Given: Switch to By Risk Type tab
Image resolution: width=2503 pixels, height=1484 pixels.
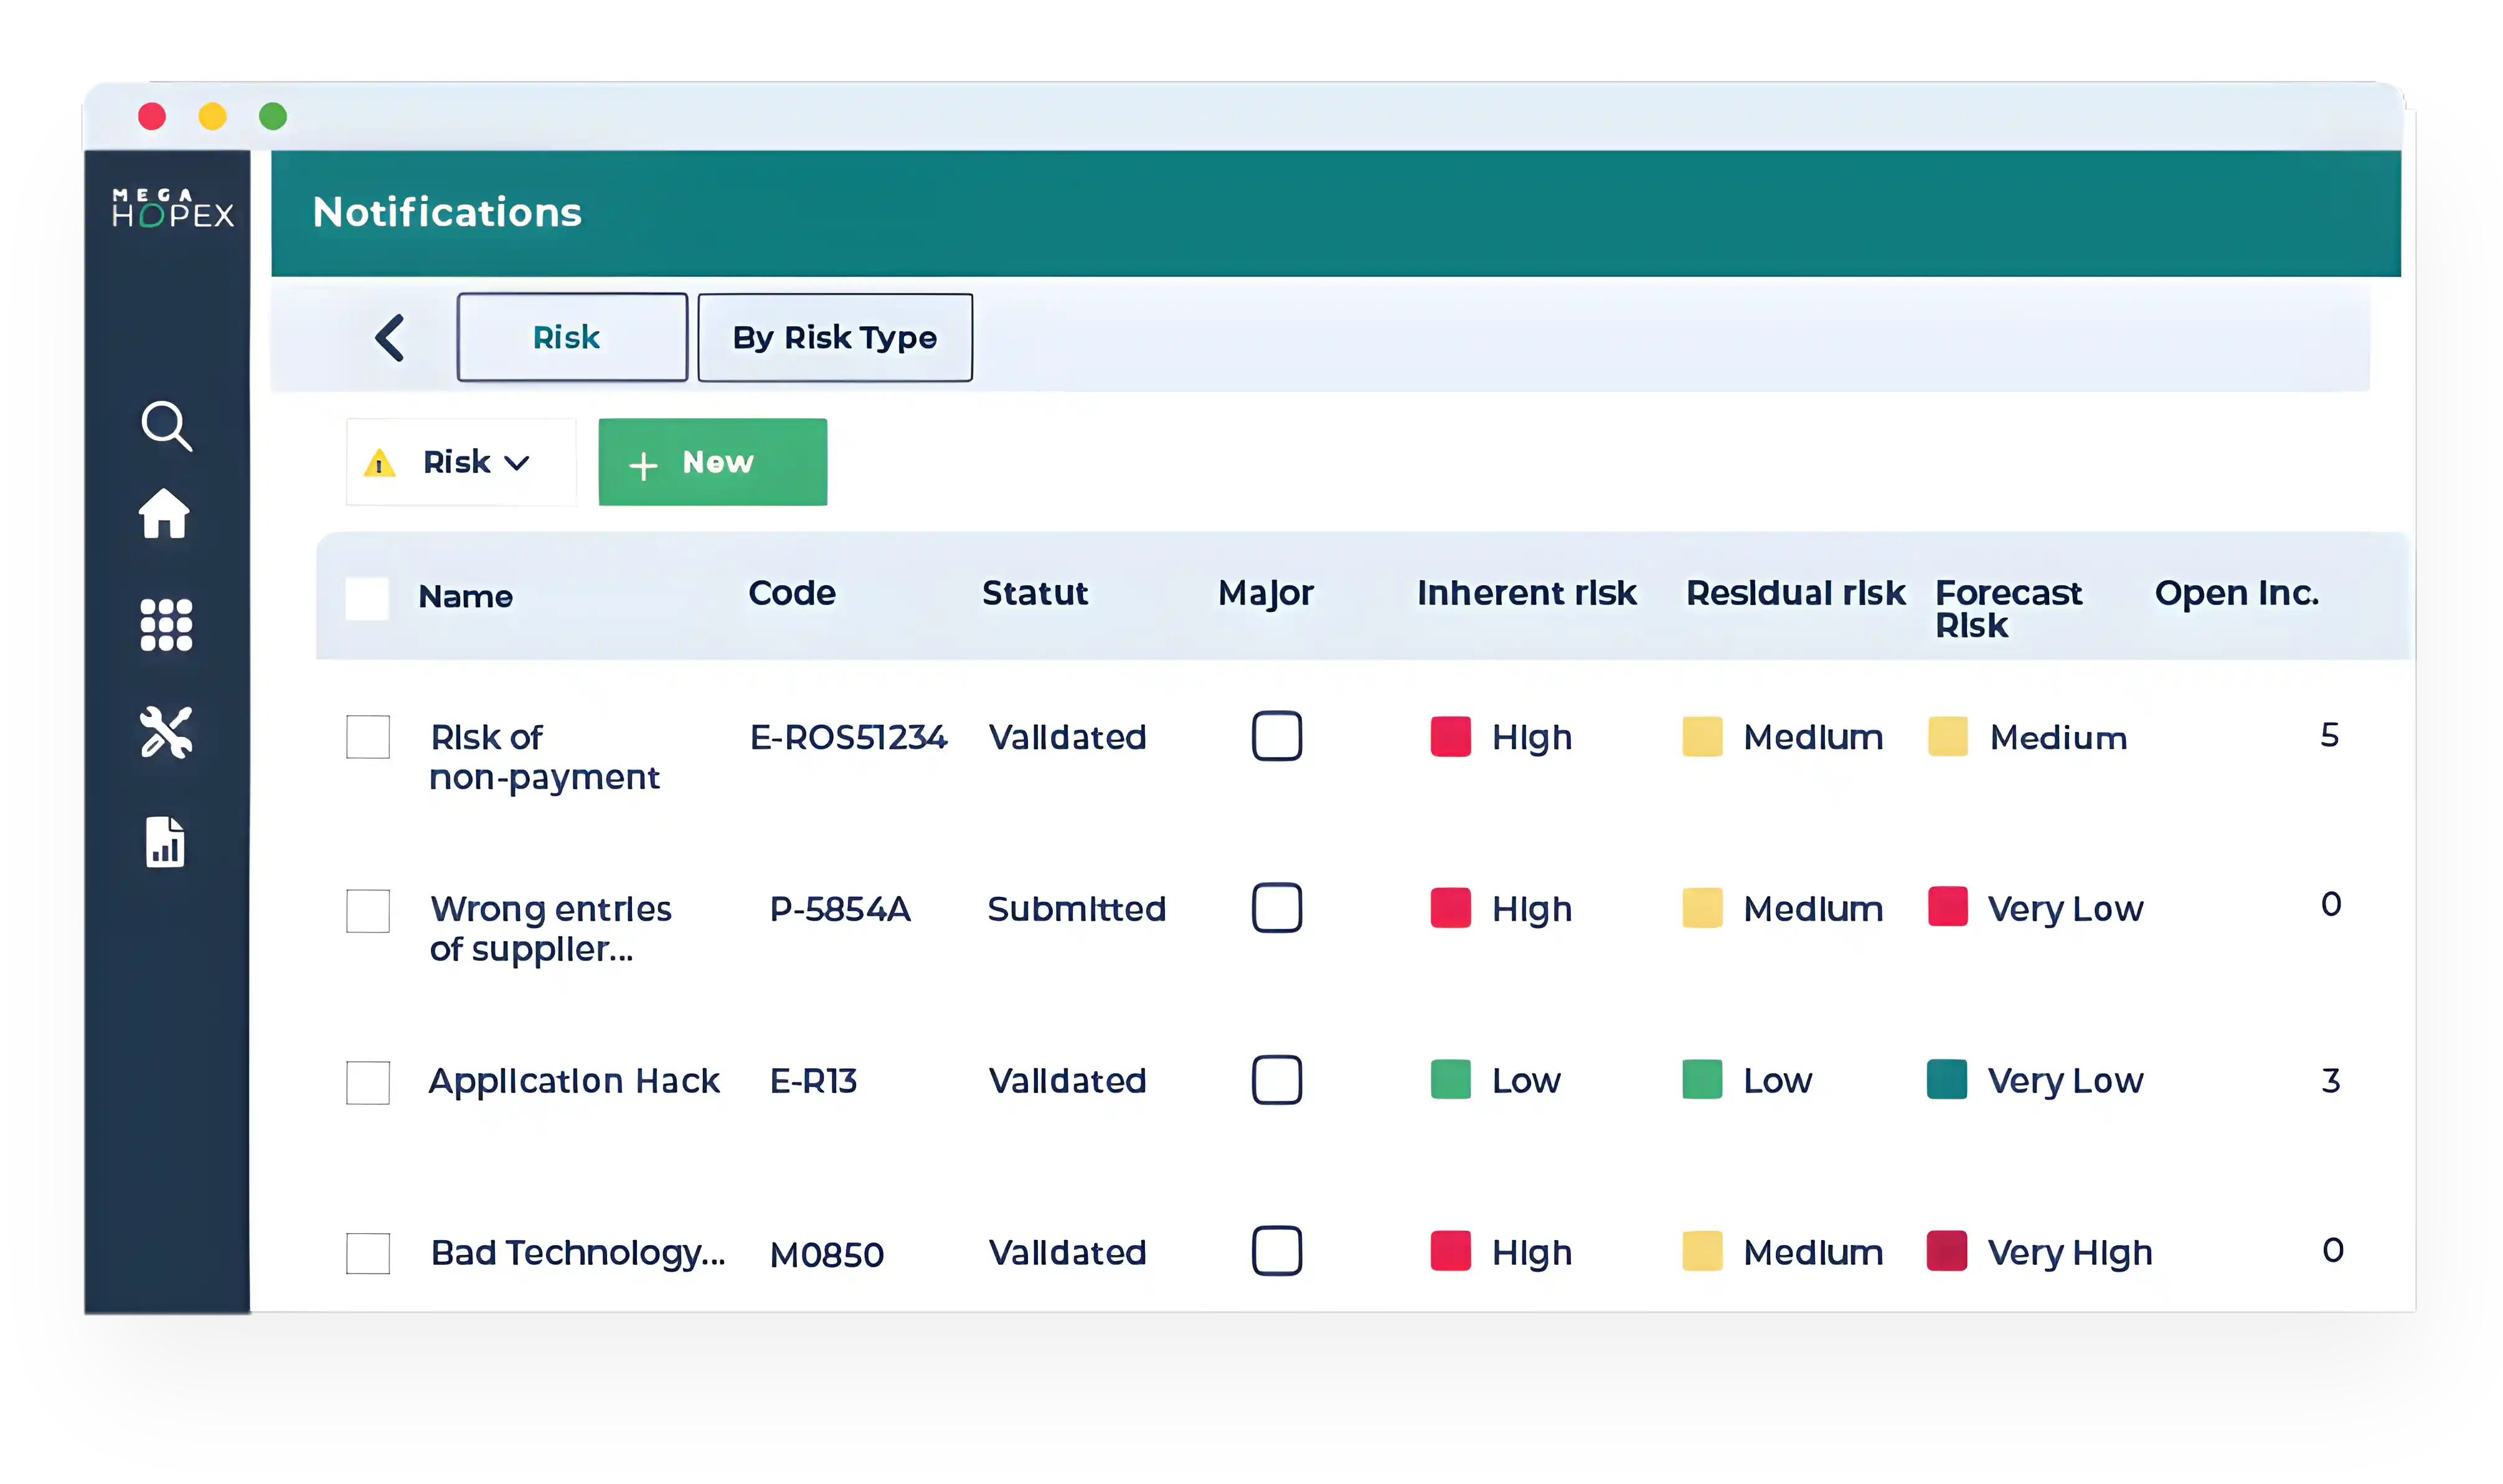Looking at the screenshot, I should click(x=835, y=337).
